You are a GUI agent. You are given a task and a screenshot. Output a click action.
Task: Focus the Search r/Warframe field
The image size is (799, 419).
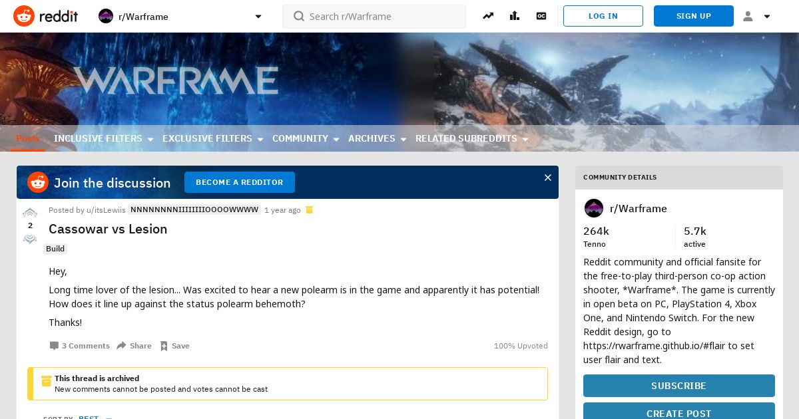click(374, 16)
